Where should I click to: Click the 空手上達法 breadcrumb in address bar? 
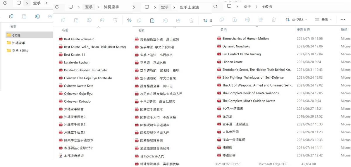point(189,7)
